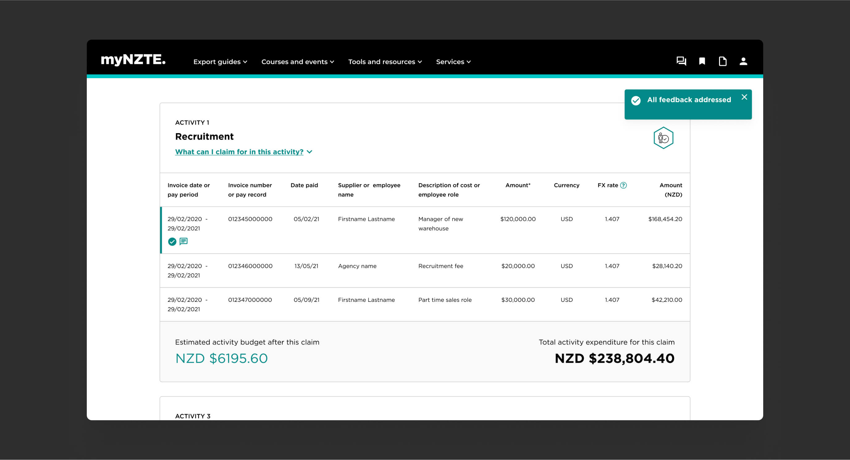Toggle the green checkmark on first invoice row
The height and width of the screenshot is (460, 850).
(172, 242)
